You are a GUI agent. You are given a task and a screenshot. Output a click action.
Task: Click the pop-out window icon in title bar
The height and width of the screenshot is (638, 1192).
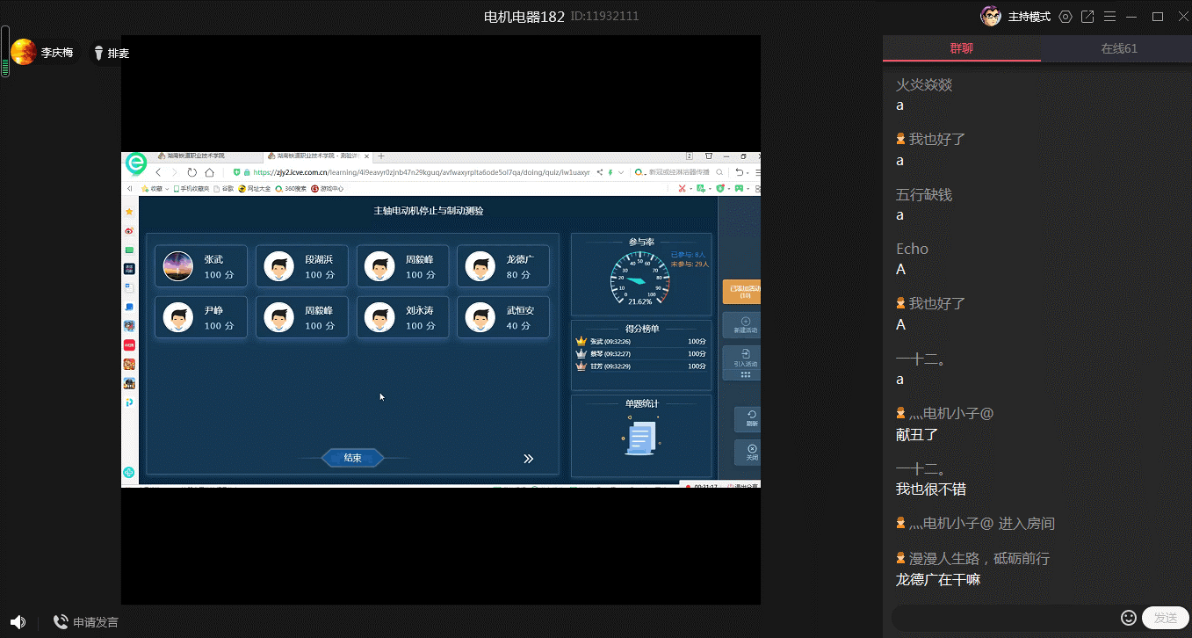click(1087, 17)
